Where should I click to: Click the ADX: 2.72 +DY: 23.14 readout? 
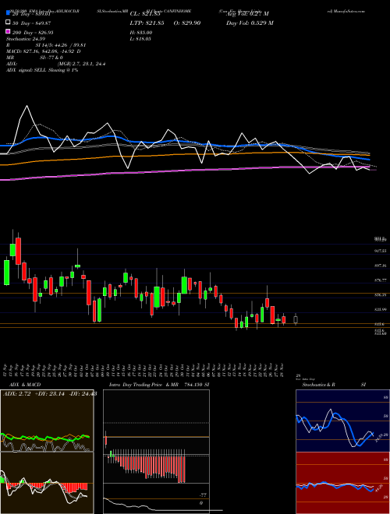point(50,394)
